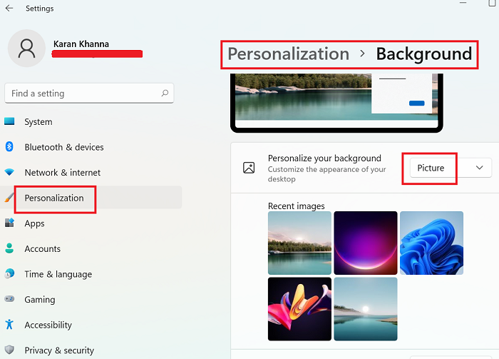Viewport: 499px width, 359px height.
Task: Click the search magnifier icon
Action: click(165, 93)
